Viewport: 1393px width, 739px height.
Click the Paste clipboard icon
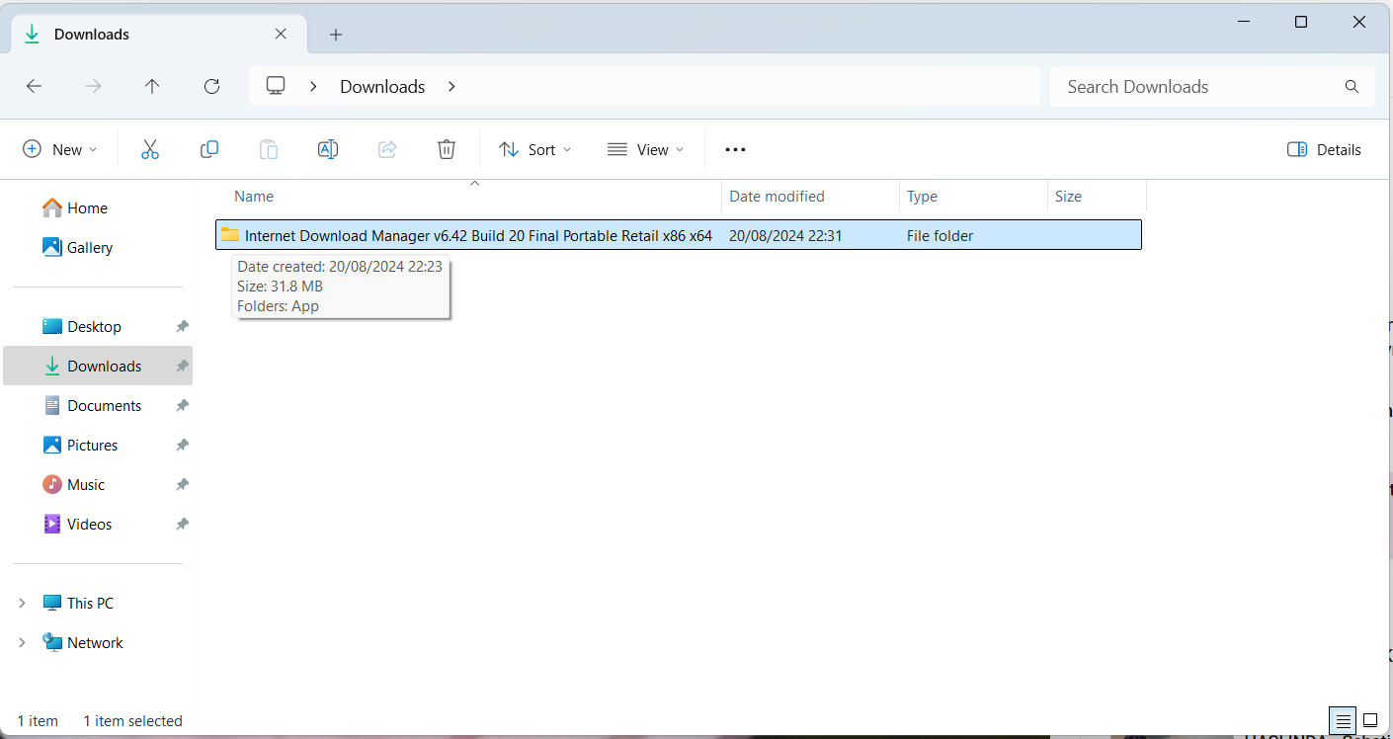tap(269, 149)
